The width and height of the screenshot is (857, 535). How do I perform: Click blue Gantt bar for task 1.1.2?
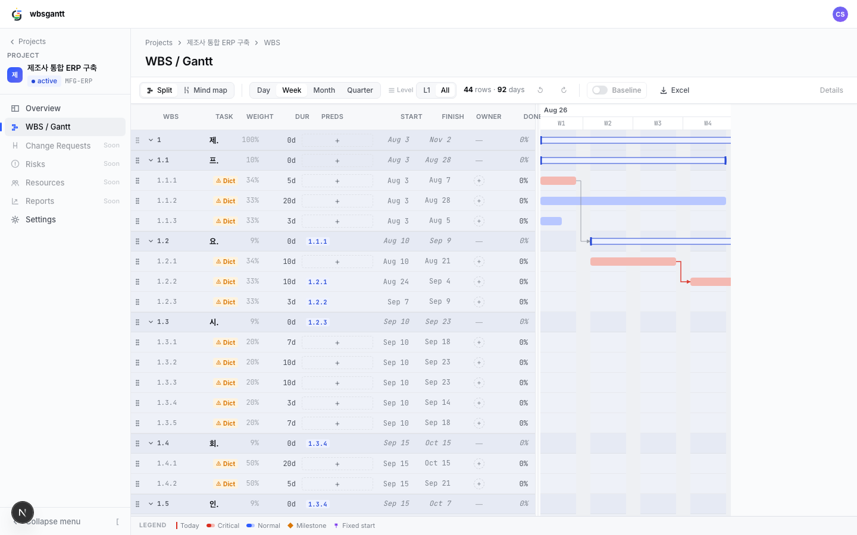(633, 201)
